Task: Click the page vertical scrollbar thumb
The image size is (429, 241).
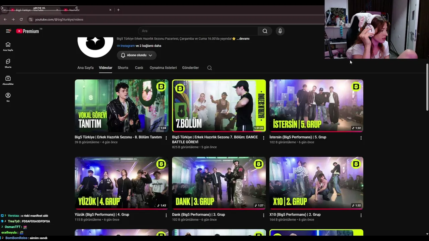Action: coord(427,86)
